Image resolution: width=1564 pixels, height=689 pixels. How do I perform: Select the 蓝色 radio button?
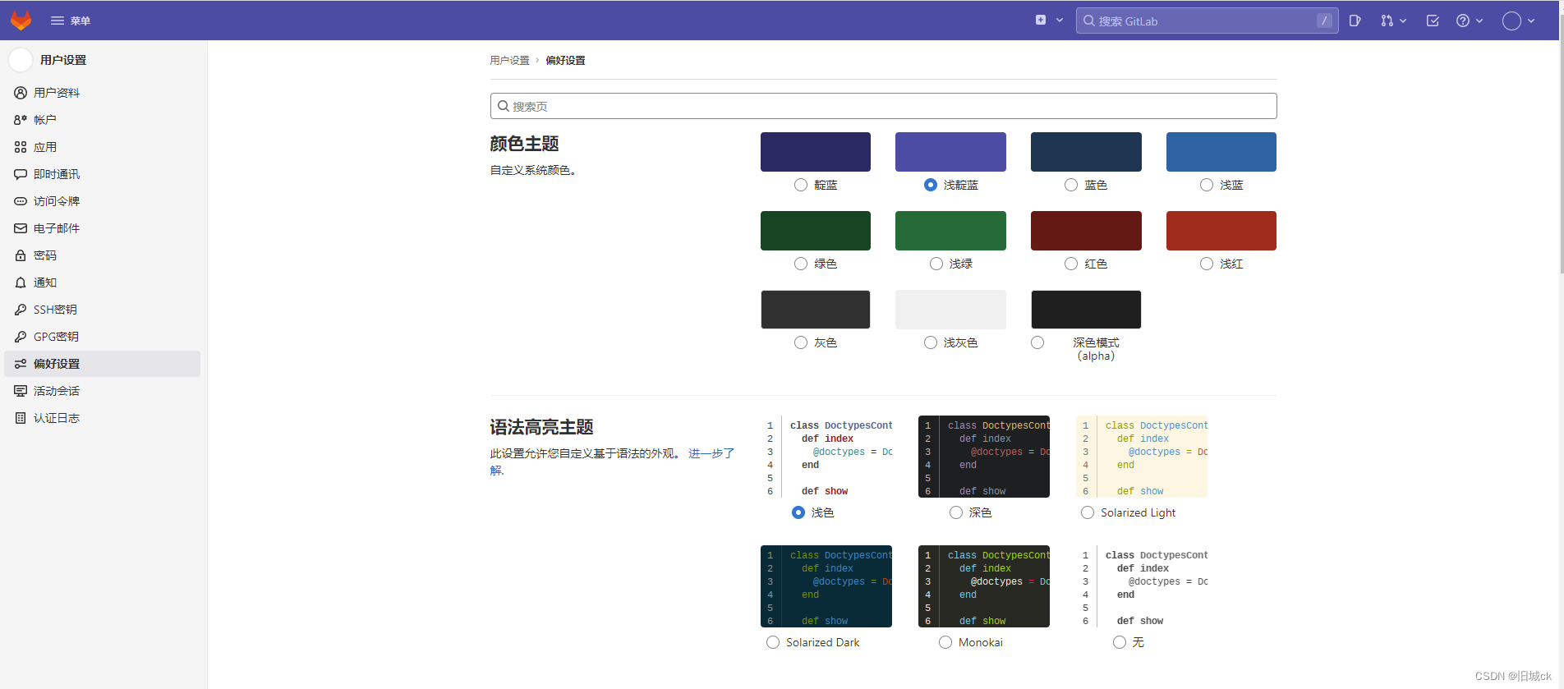pyautogui.click(x=1071, y=185)
